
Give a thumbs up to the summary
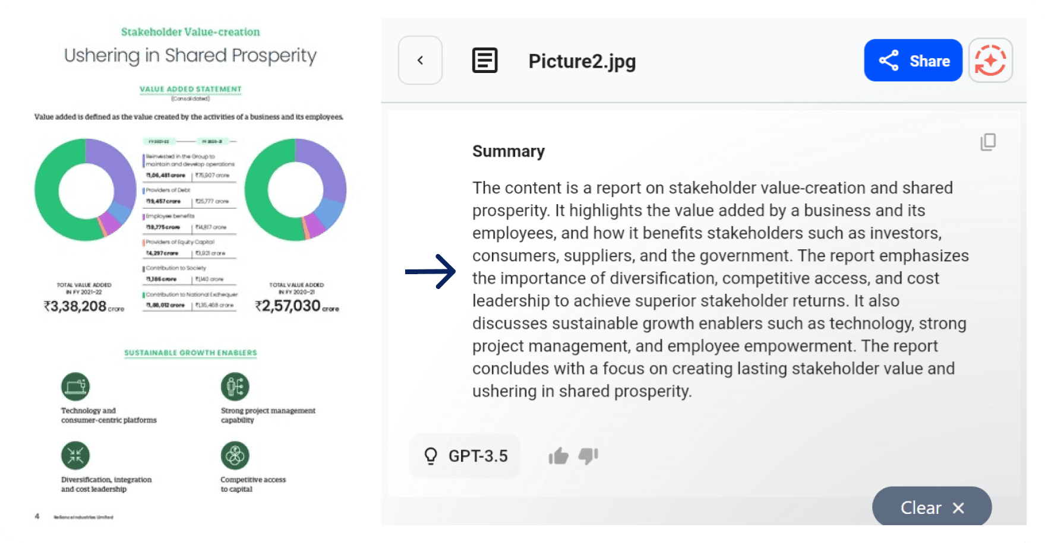pyautogui.click(x=558, y=456)
